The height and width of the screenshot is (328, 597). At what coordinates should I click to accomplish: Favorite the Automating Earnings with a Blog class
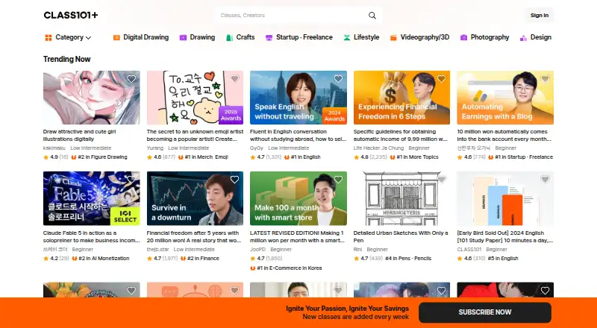[545, 79]
